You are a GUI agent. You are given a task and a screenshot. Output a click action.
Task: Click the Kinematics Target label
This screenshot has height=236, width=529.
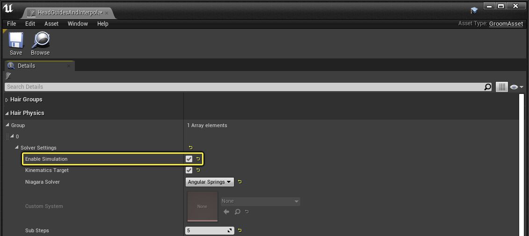click(x=47, y=170)
